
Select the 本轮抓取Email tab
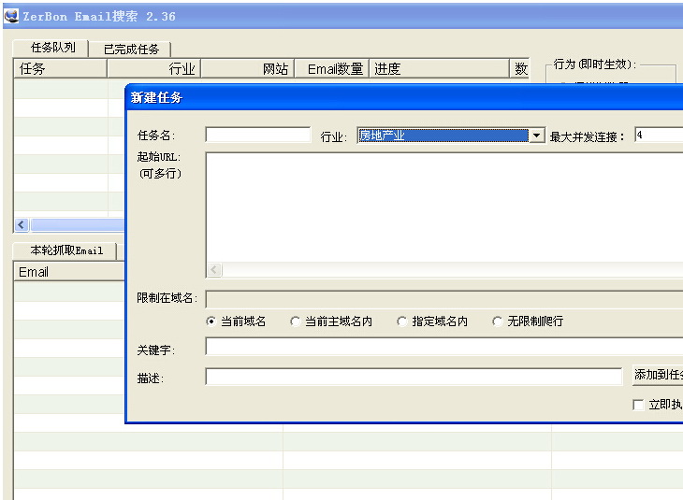pos(65,250)
